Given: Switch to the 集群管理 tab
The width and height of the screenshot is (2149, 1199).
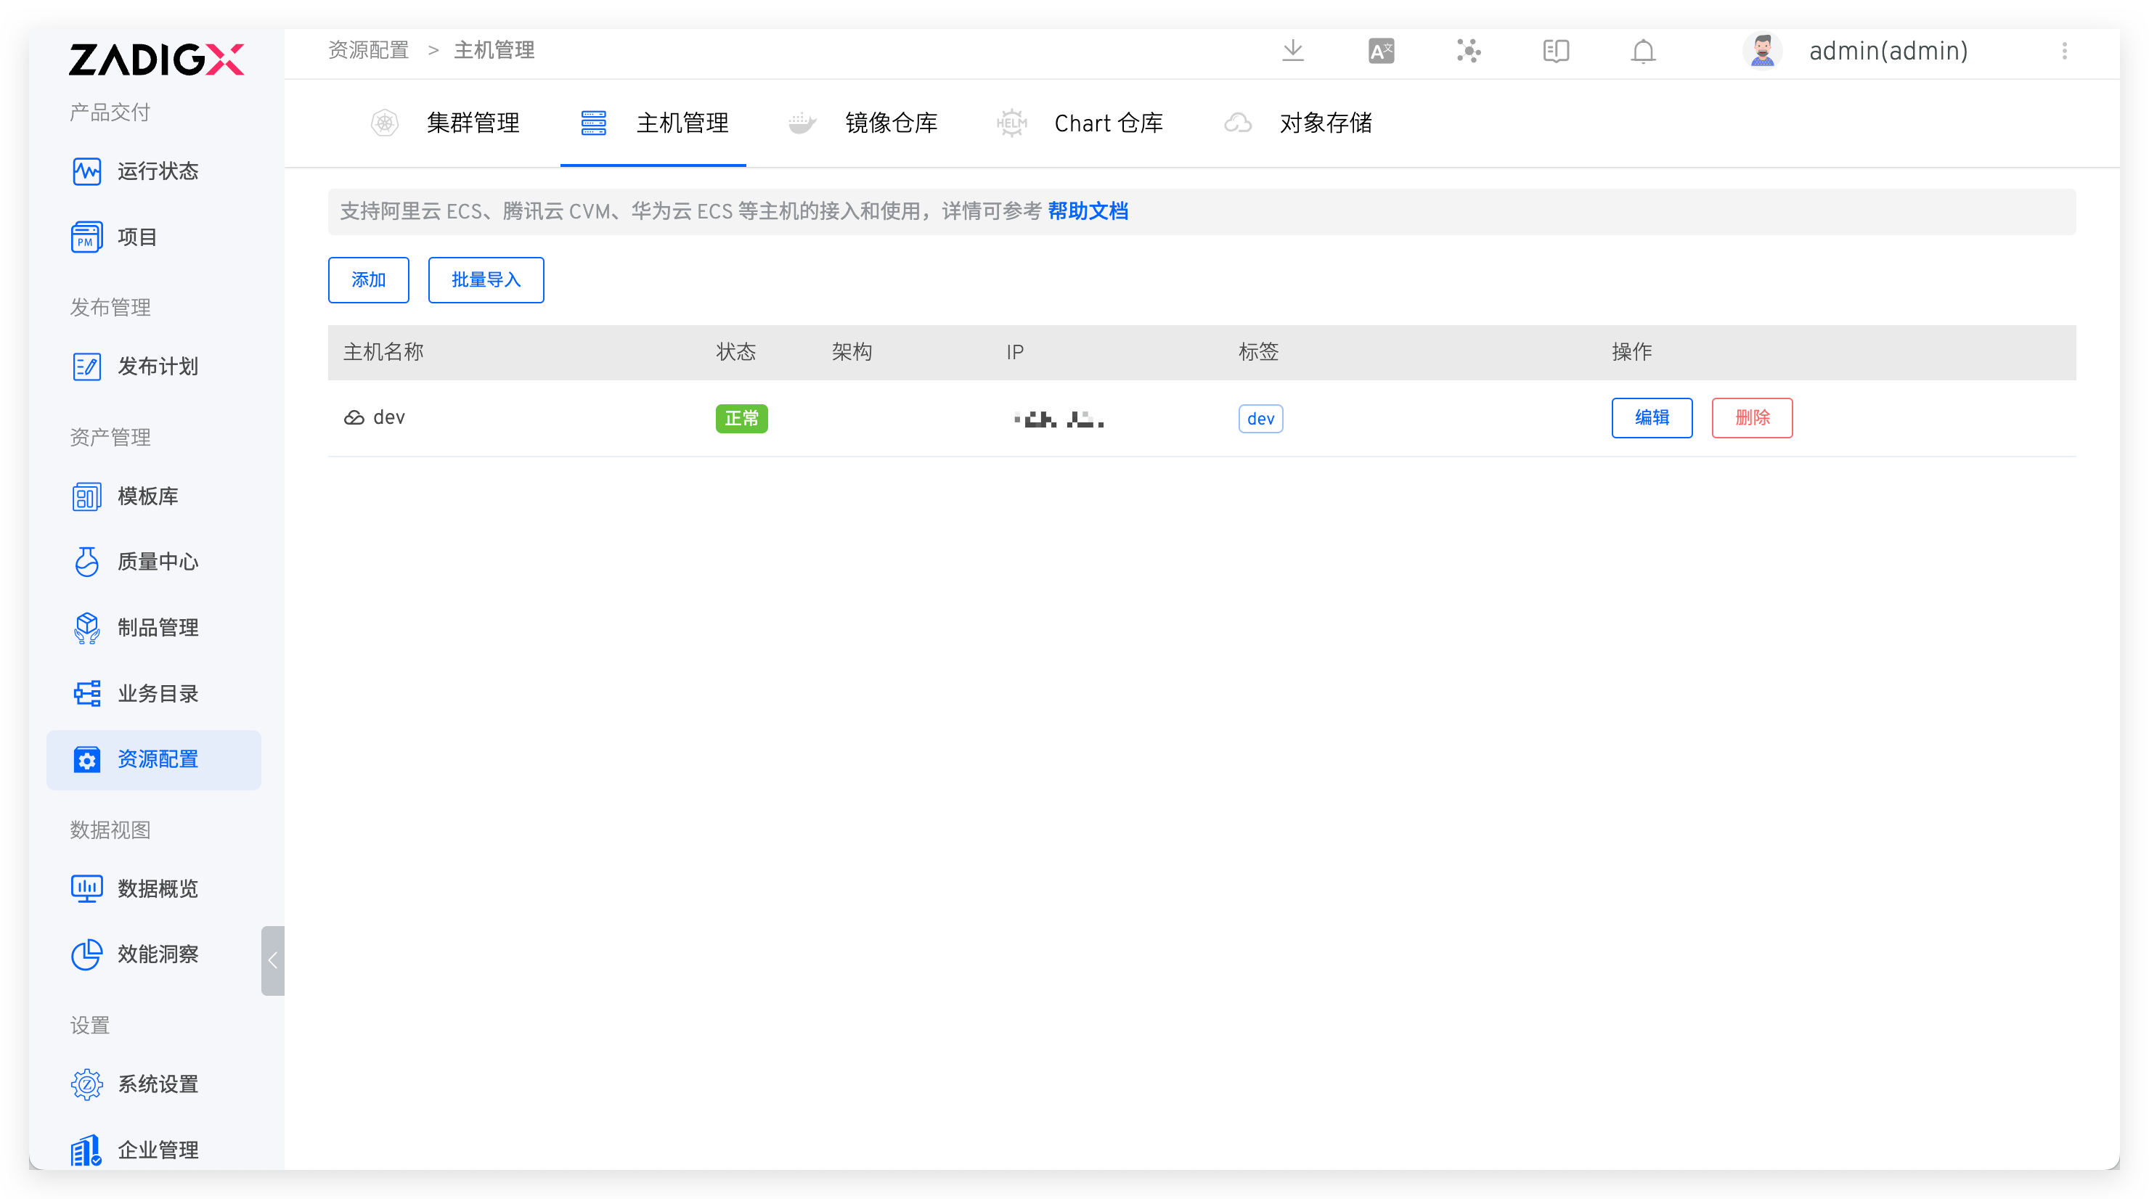Looking at the screenshot, I should (473, 123).
